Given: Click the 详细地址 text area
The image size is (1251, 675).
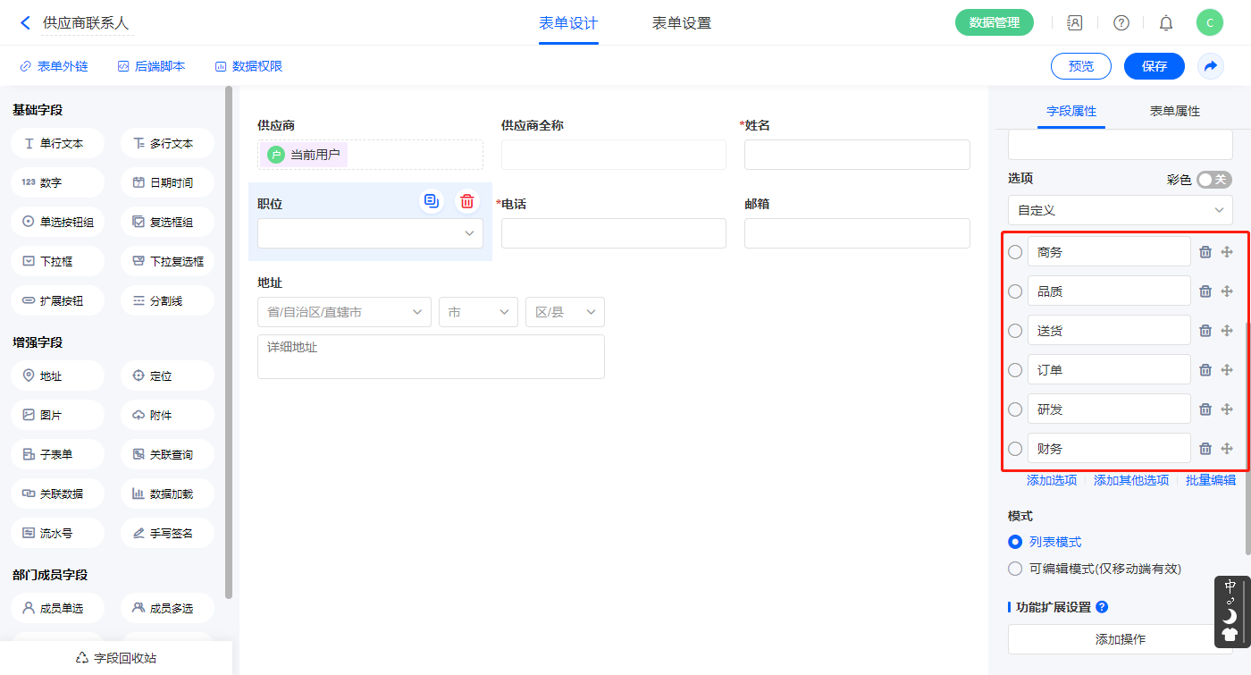Looking at the screenshot, I should pyautogui.click(x=431, y=357).
